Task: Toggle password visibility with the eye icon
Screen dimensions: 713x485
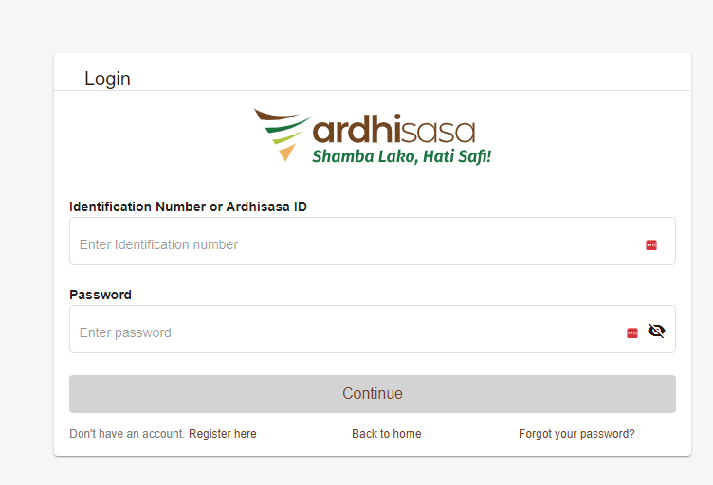Action: point(656,331)
